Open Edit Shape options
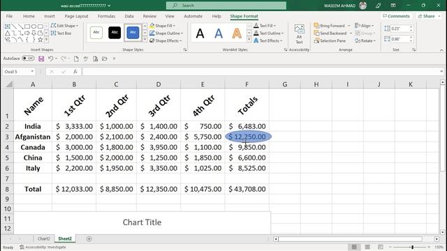Image resolution: width=447 pixels, height=251 pixels. (64, 26)
